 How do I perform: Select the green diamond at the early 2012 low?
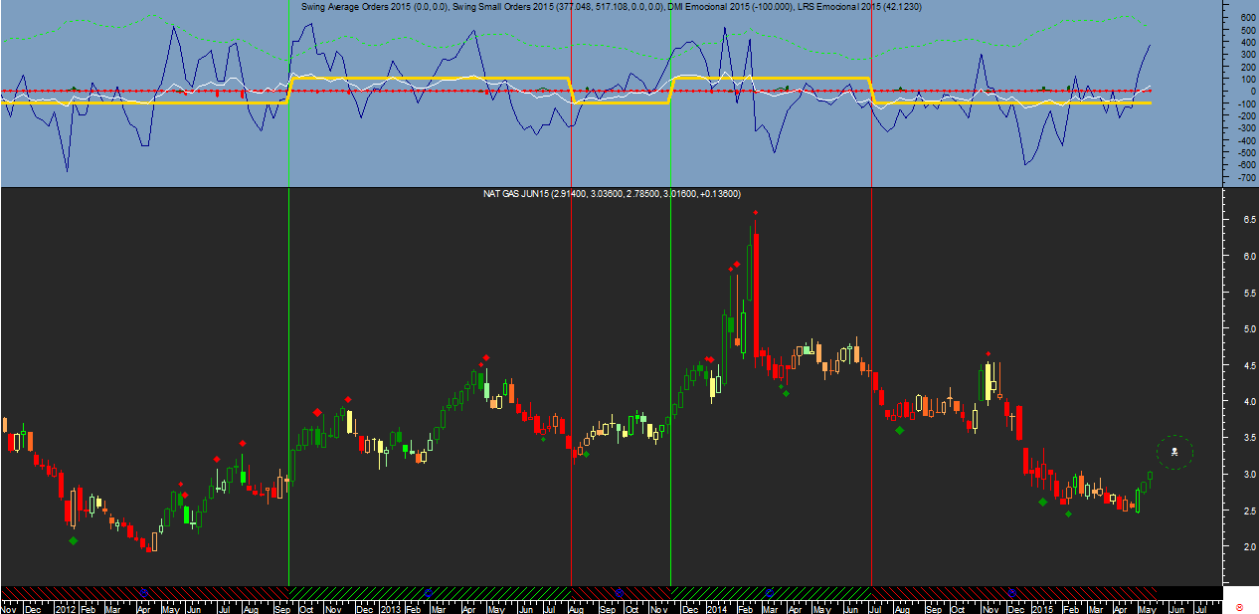73,540
